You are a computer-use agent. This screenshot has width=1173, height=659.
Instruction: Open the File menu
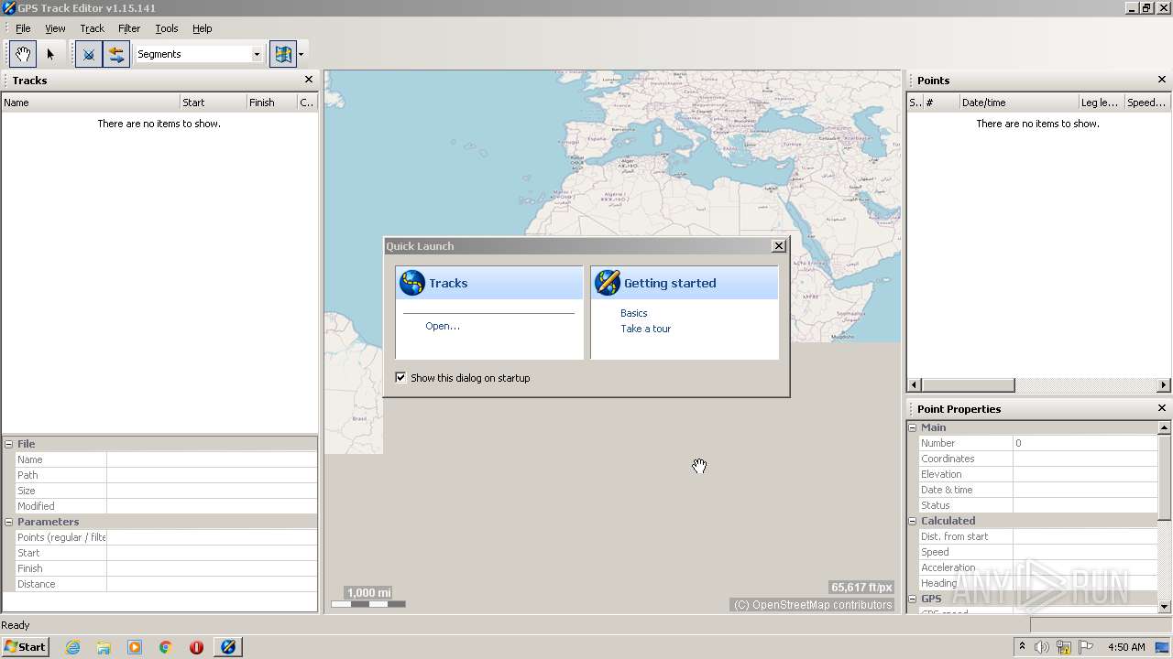point(23,28)
